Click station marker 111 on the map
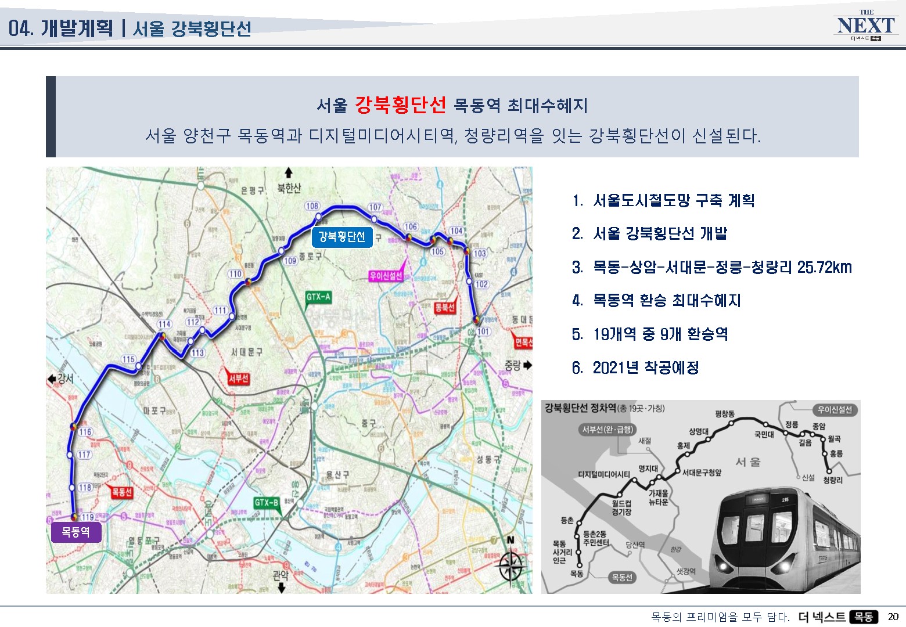The width and height of the screenshot is (906, 627). [220, 310]
